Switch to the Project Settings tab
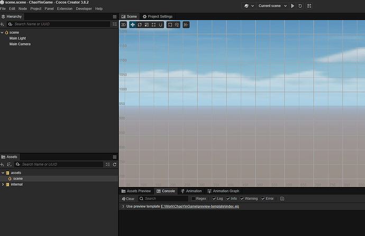 [158, 16]
